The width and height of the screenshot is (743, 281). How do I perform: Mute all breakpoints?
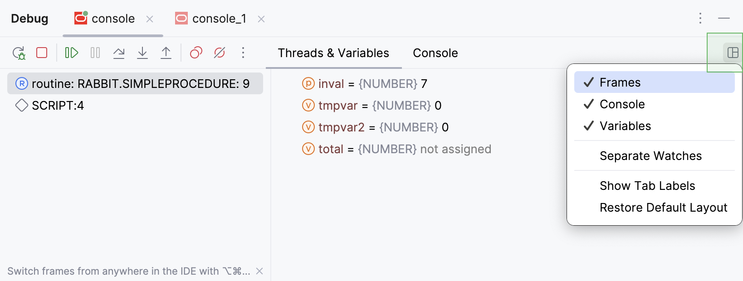220,53
